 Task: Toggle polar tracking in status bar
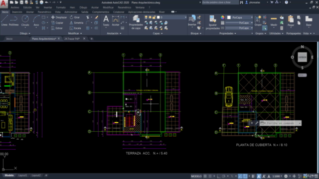coord(224,176)
